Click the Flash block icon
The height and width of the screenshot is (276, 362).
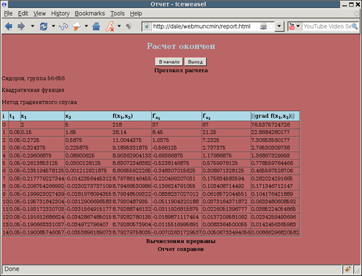109,27
